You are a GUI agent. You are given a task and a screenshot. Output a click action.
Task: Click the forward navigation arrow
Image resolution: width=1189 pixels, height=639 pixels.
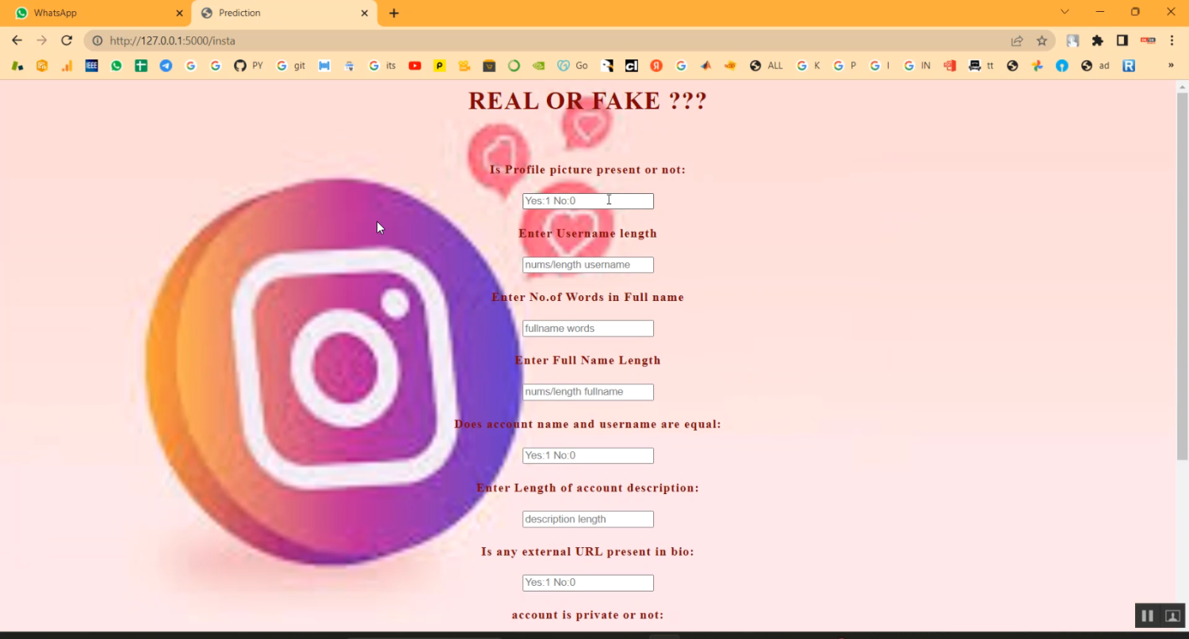pyautogui.click(x=42, y=40)
